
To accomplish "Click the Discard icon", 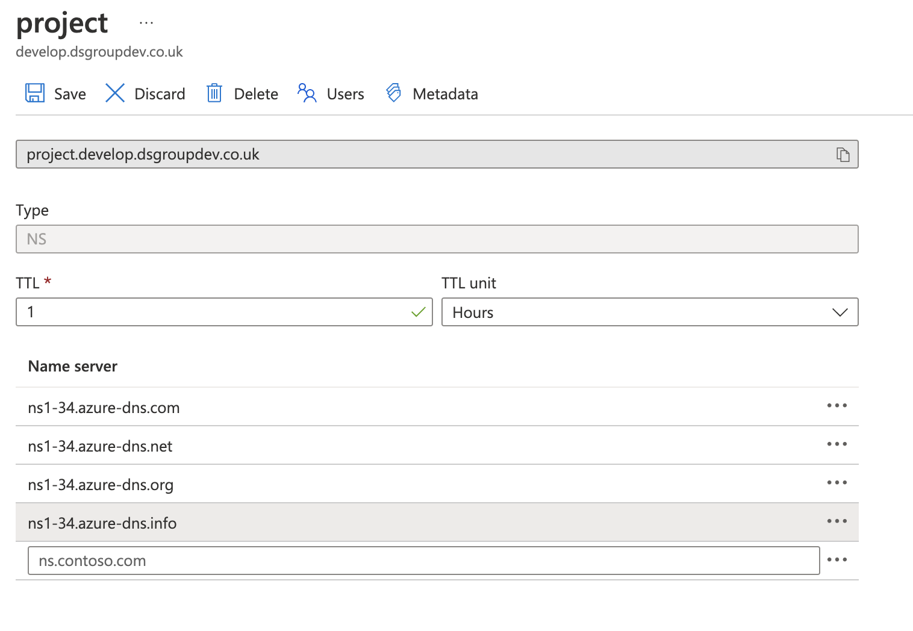I will [x=114, y=93].
